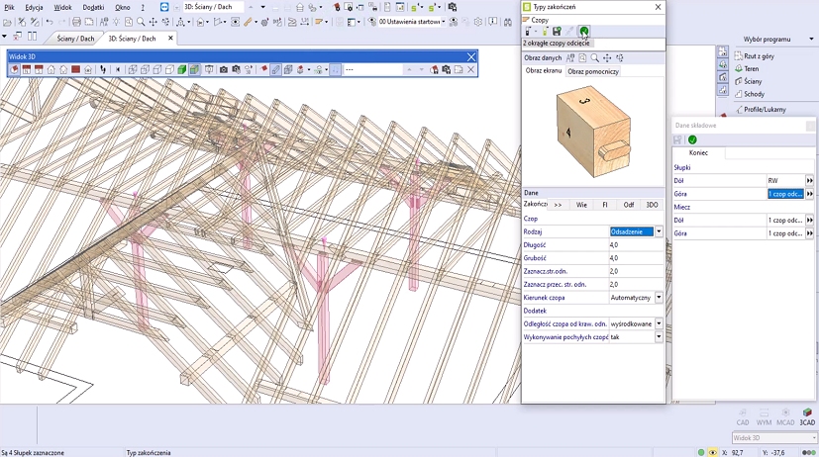Click arrow button next to Słupki Dół RW

(x=810, y=181)
